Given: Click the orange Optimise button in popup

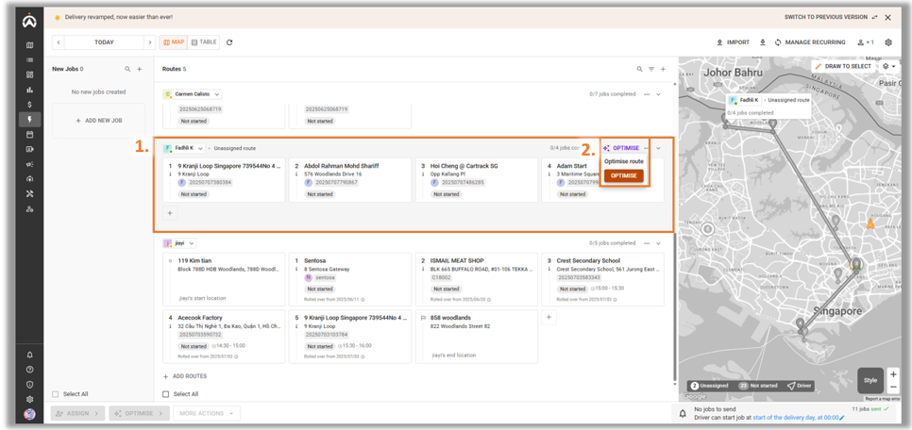Looking at the screenshot, I should pyautogui.click(x=623, y=175).
